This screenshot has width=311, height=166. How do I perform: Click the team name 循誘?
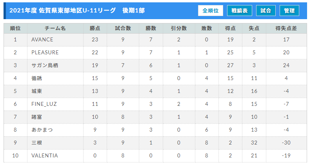(37, 79)
